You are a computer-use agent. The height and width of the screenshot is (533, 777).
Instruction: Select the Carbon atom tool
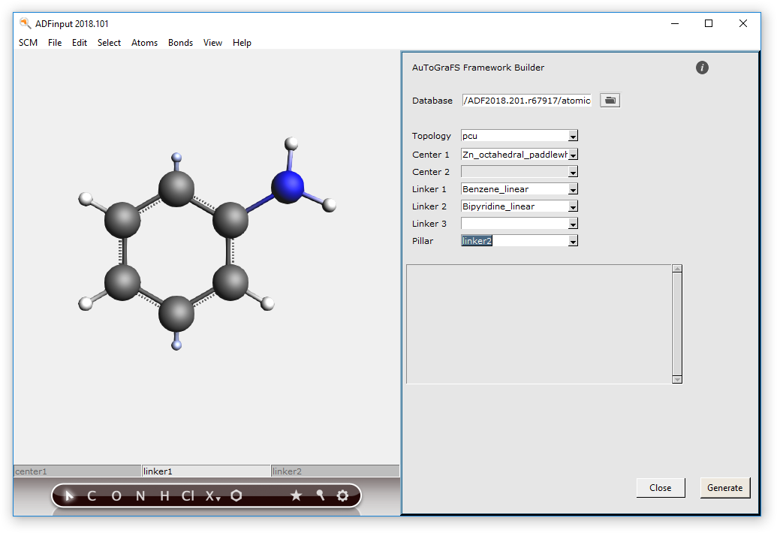[x=92, y=496]
